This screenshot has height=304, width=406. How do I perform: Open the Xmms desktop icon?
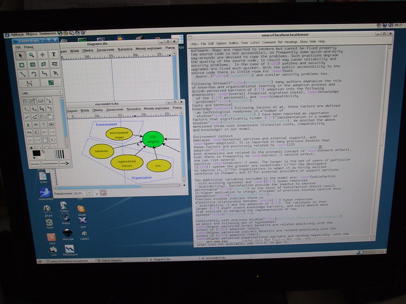coord(66,218)
